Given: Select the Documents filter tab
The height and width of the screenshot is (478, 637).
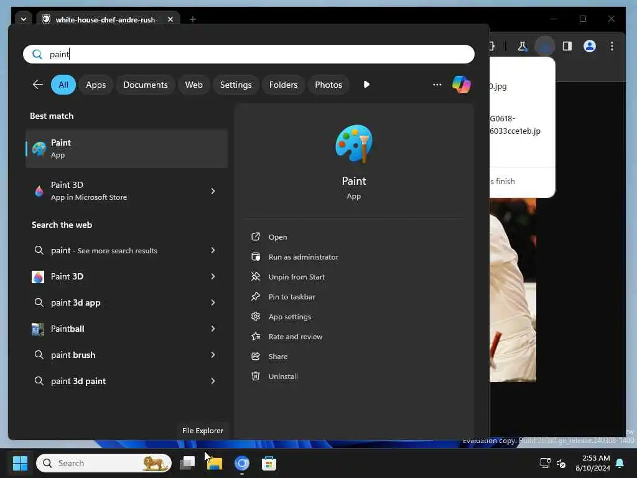Looking at the screenshot, I should pos(146,85).
